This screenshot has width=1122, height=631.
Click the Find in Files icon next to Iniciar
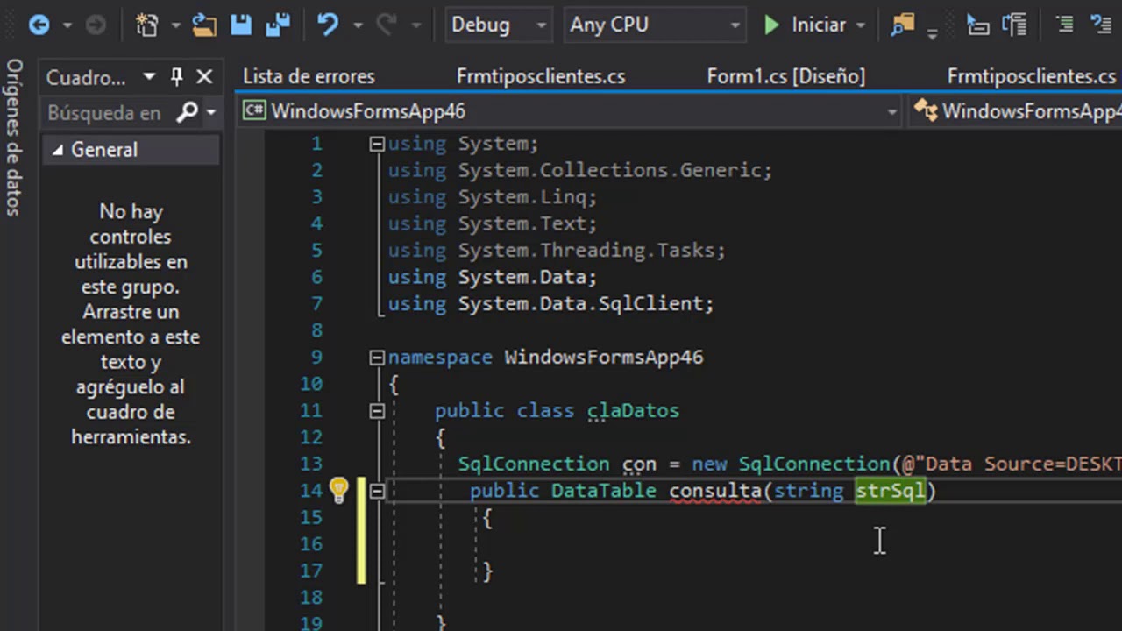[x=903, y=25]
